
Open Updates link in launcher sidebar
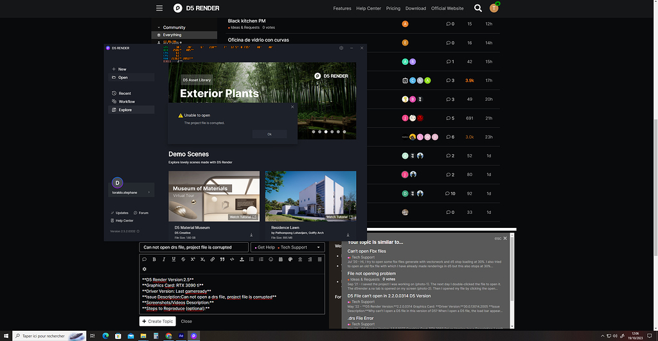coord(120,213)
